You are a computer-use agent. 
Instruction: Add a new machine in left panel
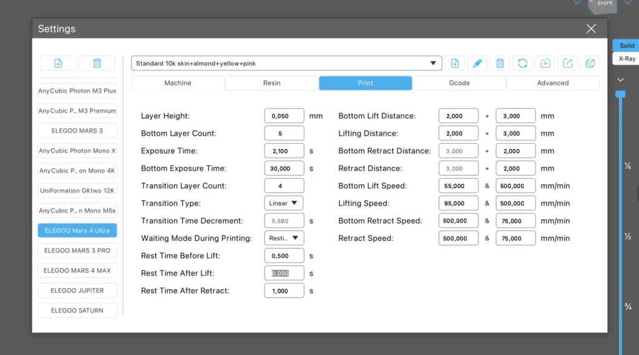point(58,63)
